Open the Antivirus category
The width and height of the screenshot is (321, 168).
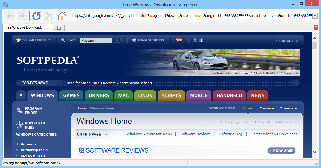click(28, 144)
